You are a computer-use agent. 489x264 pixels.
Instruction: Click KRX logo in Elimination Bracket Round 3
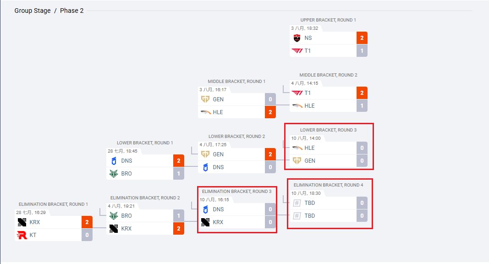(x=205, y=222)
